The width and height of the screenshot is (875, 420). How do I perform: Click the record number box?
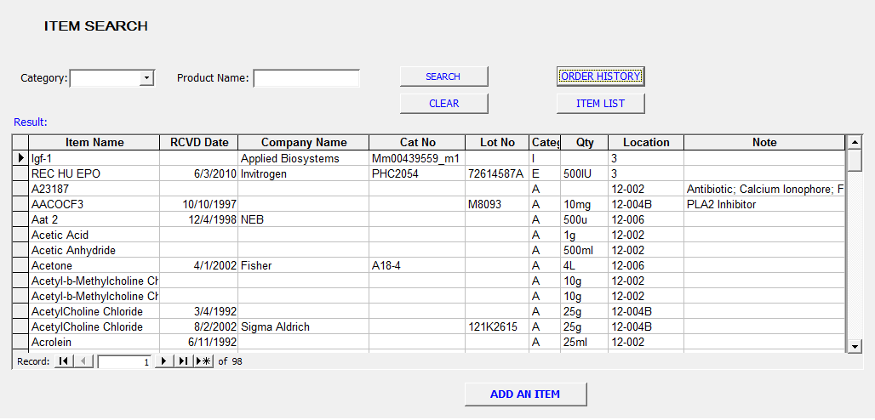tap(124, 361)
